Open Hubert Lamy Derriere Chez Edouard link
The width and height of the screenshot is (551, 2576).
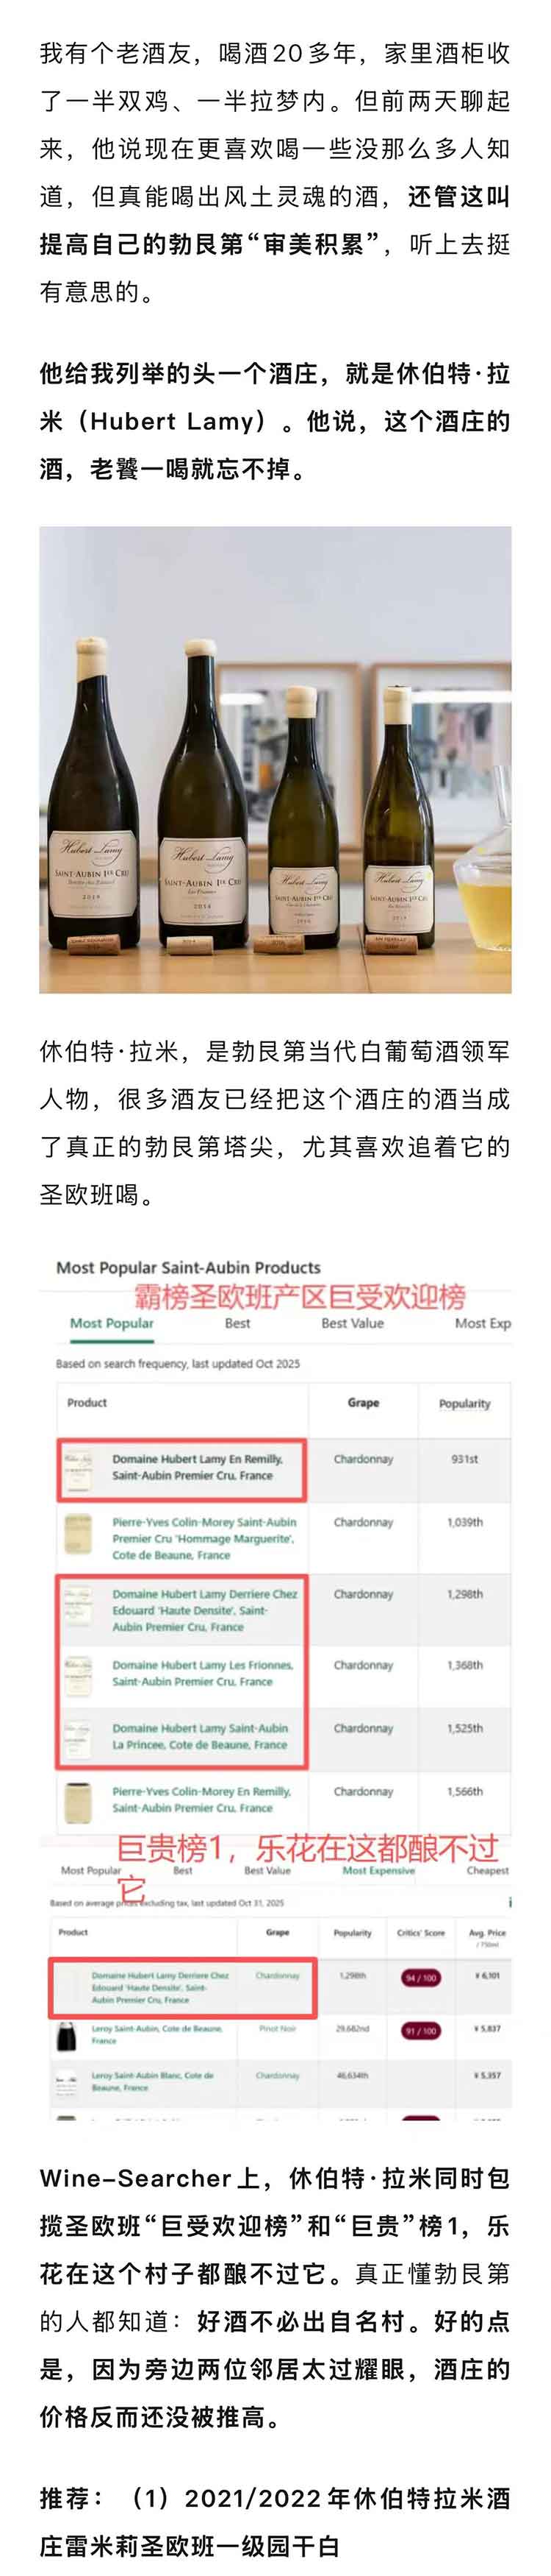(205, 1610)
